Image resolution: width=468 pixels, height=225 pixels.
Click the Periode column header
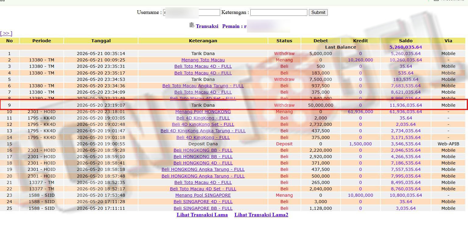click(x=42, y=41)
